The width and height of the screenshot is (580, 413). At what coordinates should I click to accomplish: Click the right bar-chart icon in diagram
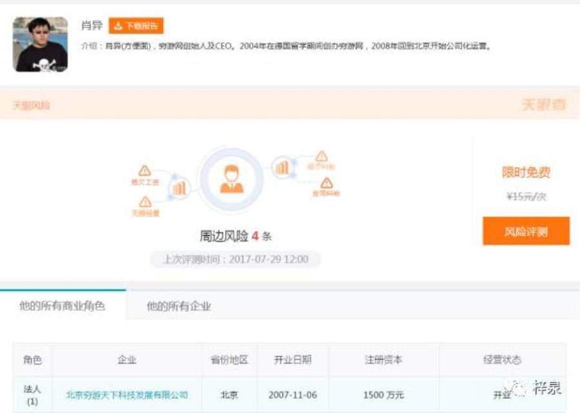click(x=281, y=167)
